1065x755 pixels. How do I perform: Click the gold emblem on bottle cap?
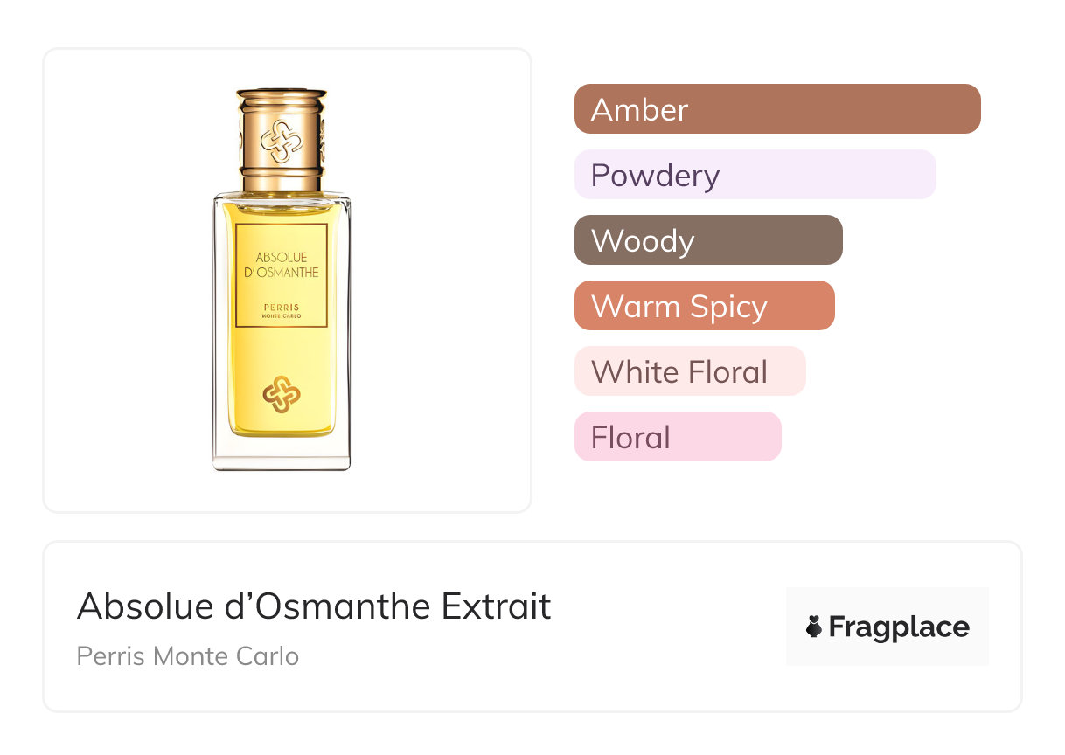[282, 142]
